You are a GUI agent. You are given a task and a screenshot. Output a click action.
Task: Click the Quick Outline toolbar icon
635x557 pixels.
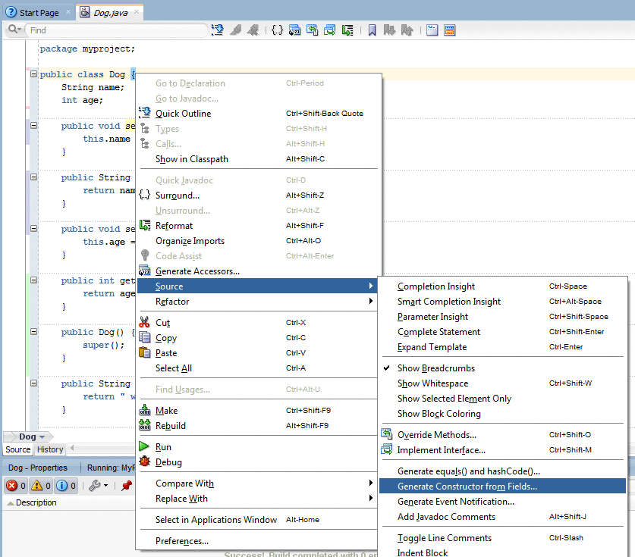coord(218,30)
